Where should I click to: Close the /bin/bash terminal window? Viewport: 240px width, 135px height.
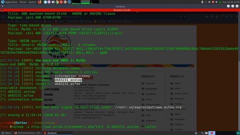[x=237, y=6]
